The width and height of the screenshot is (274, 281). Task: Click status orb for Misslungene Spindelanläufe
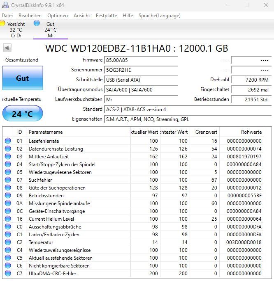tap(8, 203)
